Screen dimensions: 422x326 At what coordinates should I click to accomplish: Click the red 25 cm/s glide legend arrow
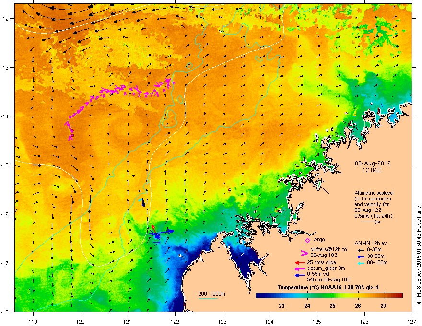pyautogui.click(x=300, y=263)
